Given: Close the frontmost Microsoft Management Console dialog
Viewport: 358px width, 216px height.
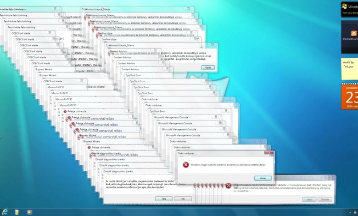Looking at the screenshot, I should [228, 135].
